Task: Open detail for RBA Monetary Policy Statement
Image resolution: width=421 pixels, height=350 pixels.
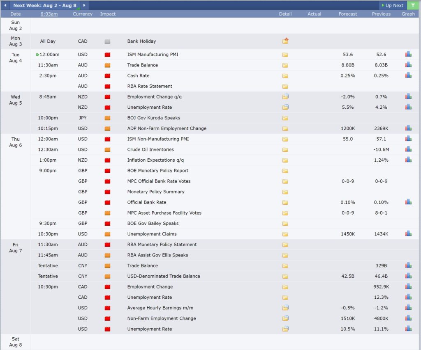Action: [285, 245]
